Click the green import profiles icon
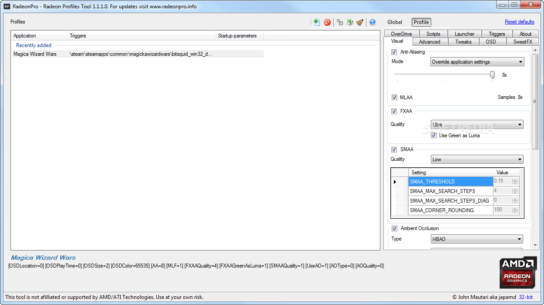The width and height of the screenshot is (544, 305). click(349, 22)
